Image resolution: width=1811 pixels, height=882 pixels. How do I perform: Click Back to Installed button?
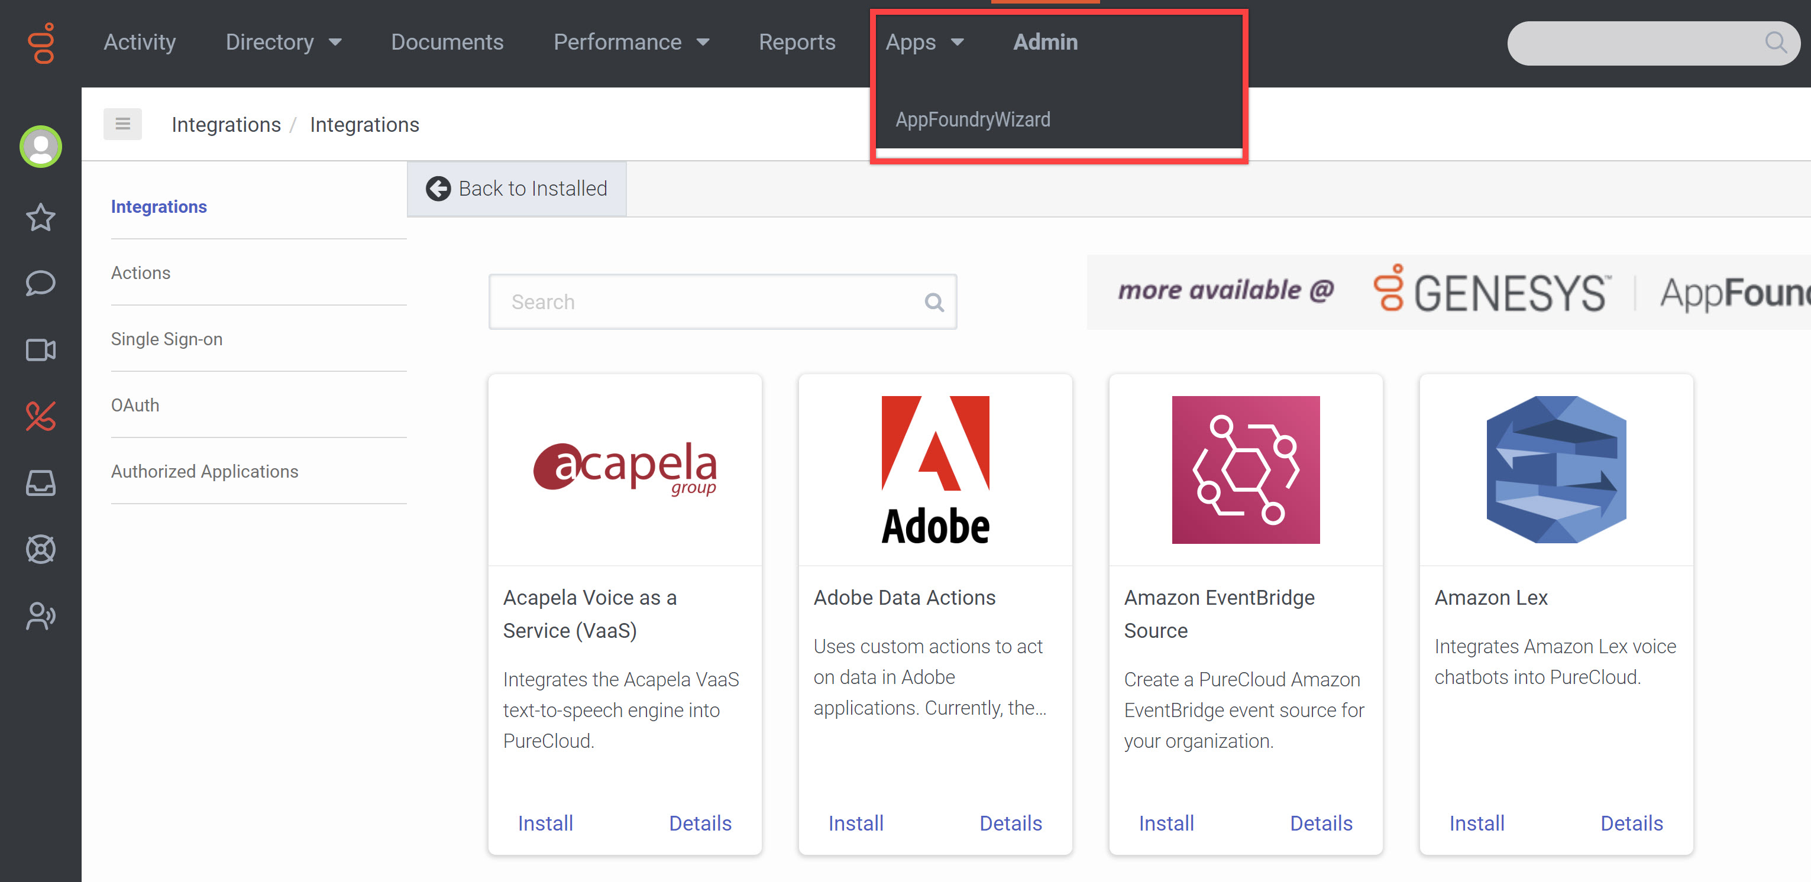click(x=517, y=189)
